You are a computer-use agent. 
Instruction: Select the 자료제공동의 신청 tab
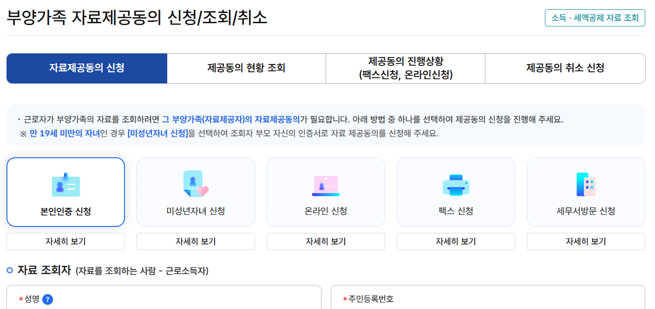pos(86,68)
